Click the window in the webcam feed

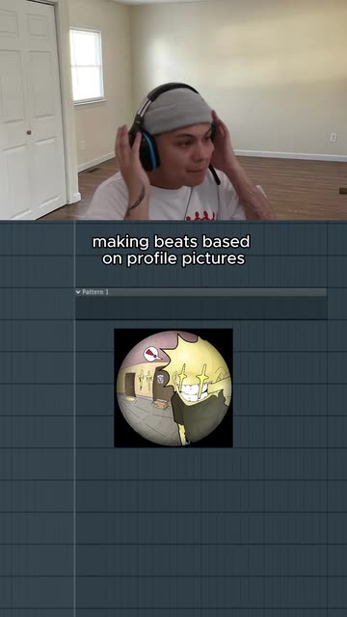(x=87, y=66)
